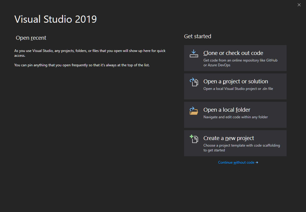Click the clone download icon
Image resolution: width=306 pixels, height=212 pixels.
pos(194,53)
